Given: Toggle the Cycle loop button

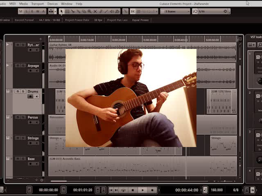Looking at the screenshot, I should [x=123, y=190].
